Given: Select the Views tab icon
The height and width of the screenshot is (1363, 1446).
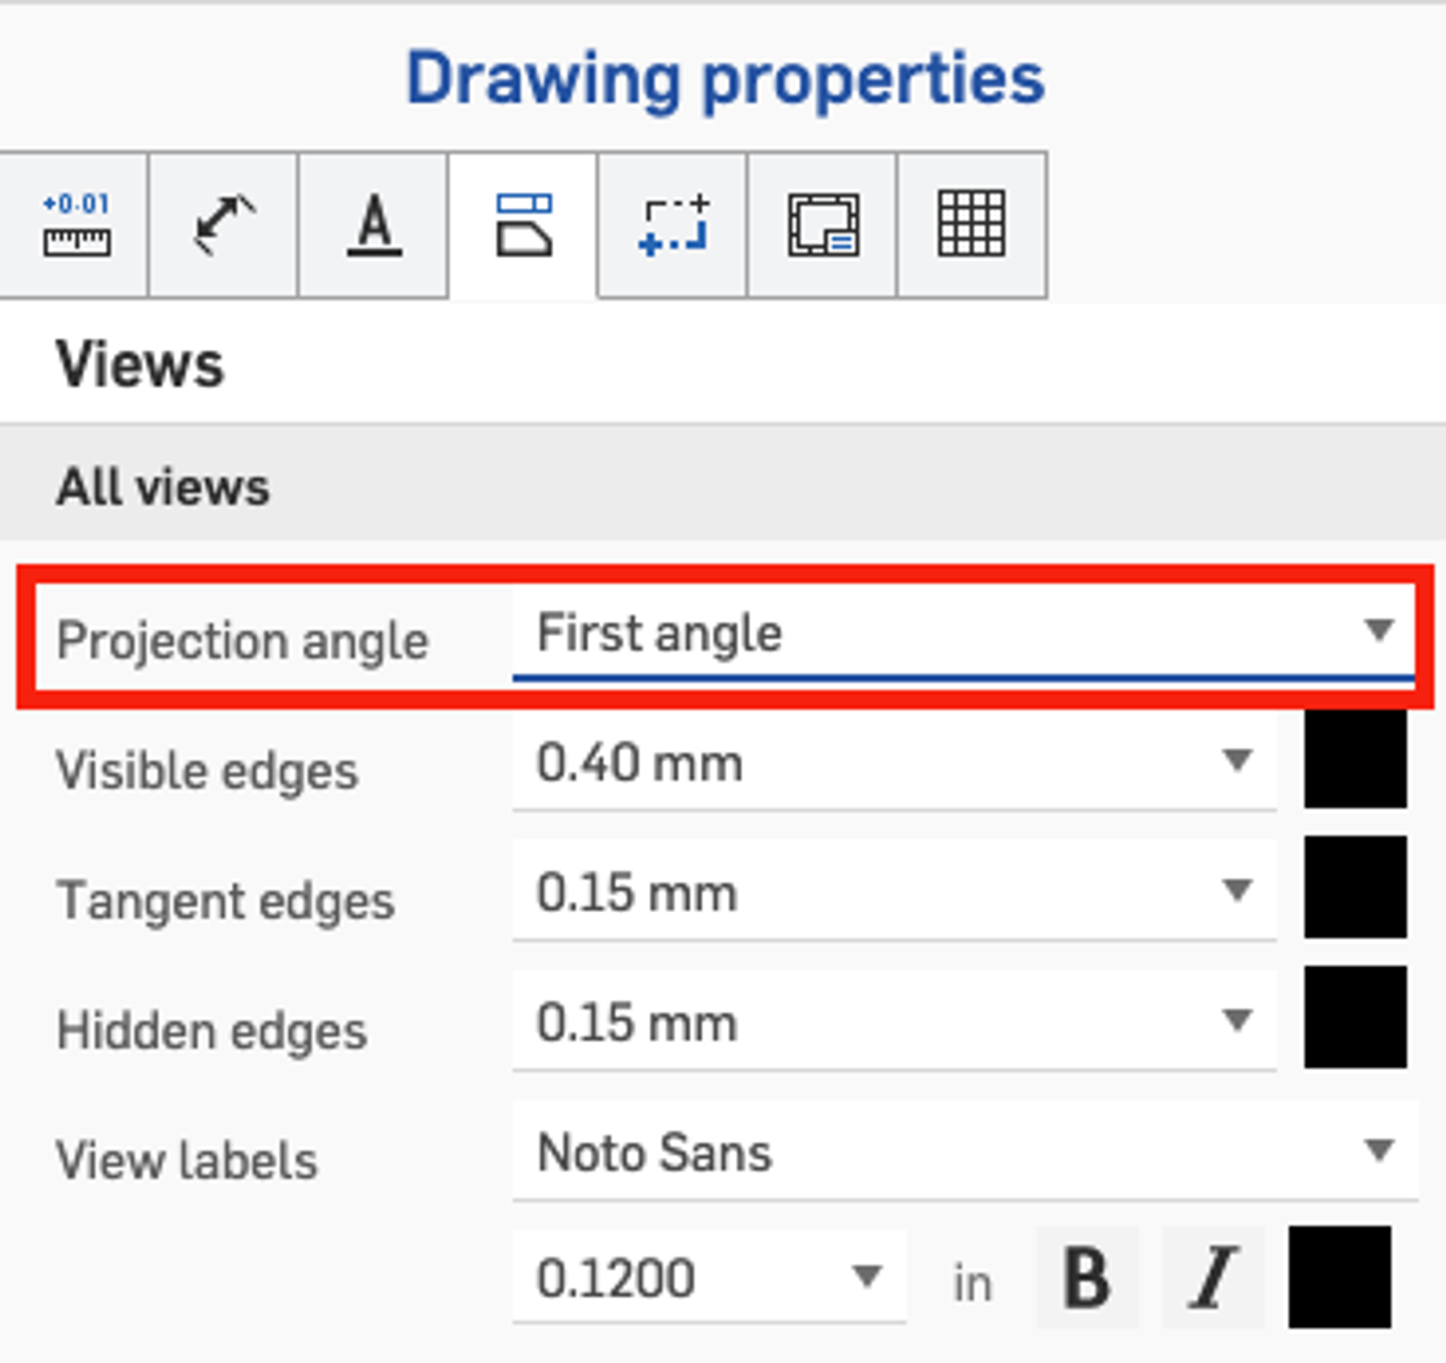Looking at the screenshot, I should coord(523,225).
